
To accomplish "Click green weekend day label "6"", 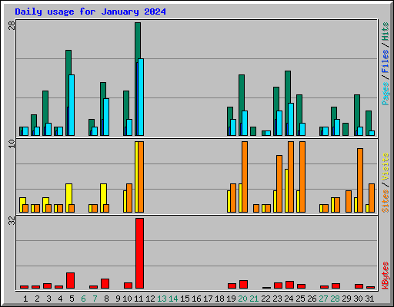I will (83, 299).
